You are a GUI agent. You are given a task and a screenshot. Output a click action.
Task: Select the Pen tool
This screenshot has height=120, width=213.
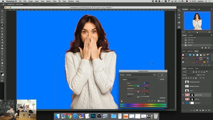2,51
